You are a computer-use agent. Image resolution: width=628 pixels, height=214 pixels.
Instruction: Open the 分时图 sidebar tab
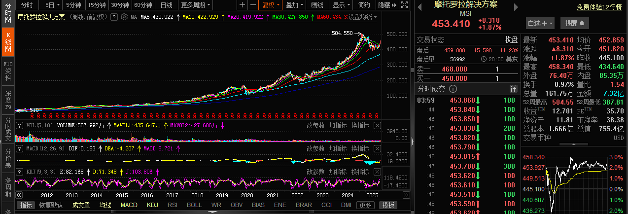(x=8, y=13)
